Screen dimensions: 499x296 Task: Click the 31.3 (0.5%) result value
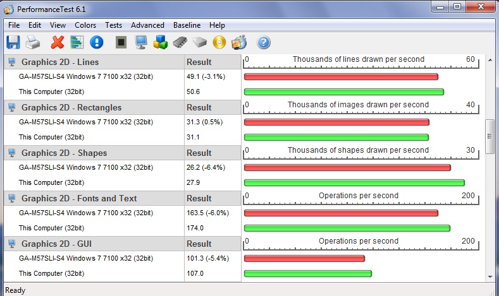click(x=205, y=122)
